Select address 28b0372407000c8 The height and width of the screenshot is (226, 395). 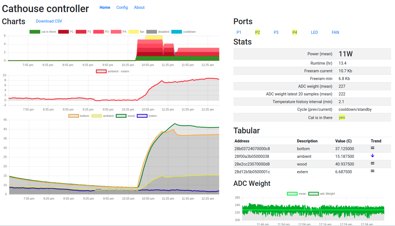click(252, 149)
